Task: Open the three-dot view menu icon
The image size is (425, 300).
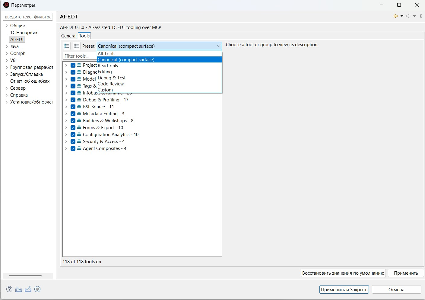Action: click(x=421, y=16)
